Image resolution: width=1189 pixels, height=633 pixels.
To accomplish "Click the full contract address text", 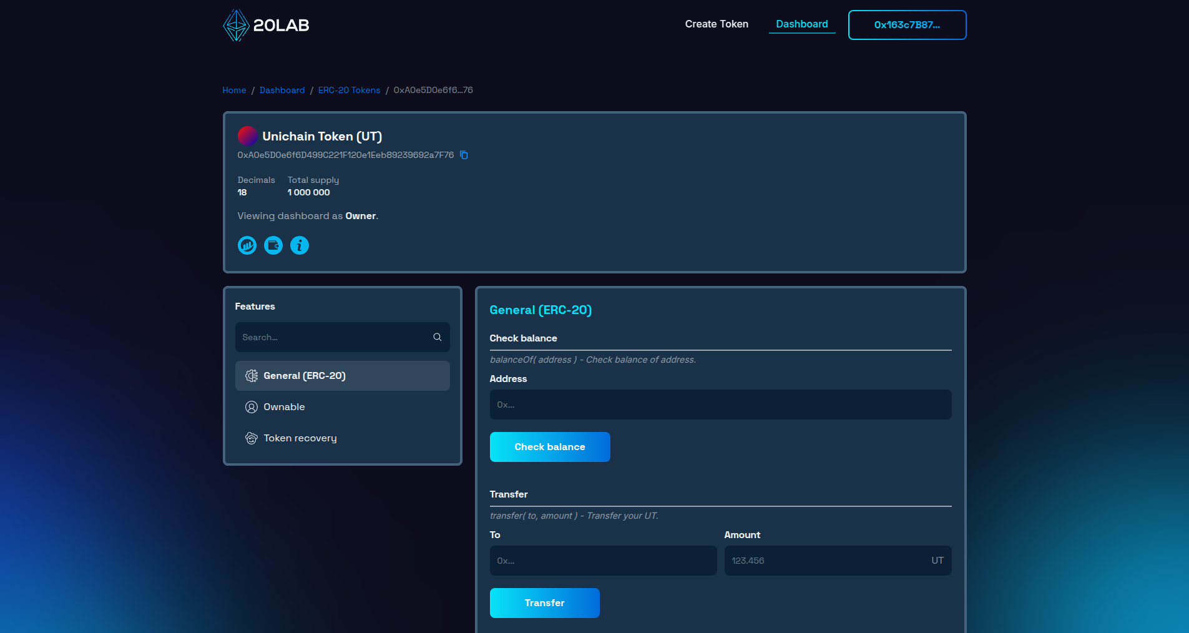I will point(345,155).
